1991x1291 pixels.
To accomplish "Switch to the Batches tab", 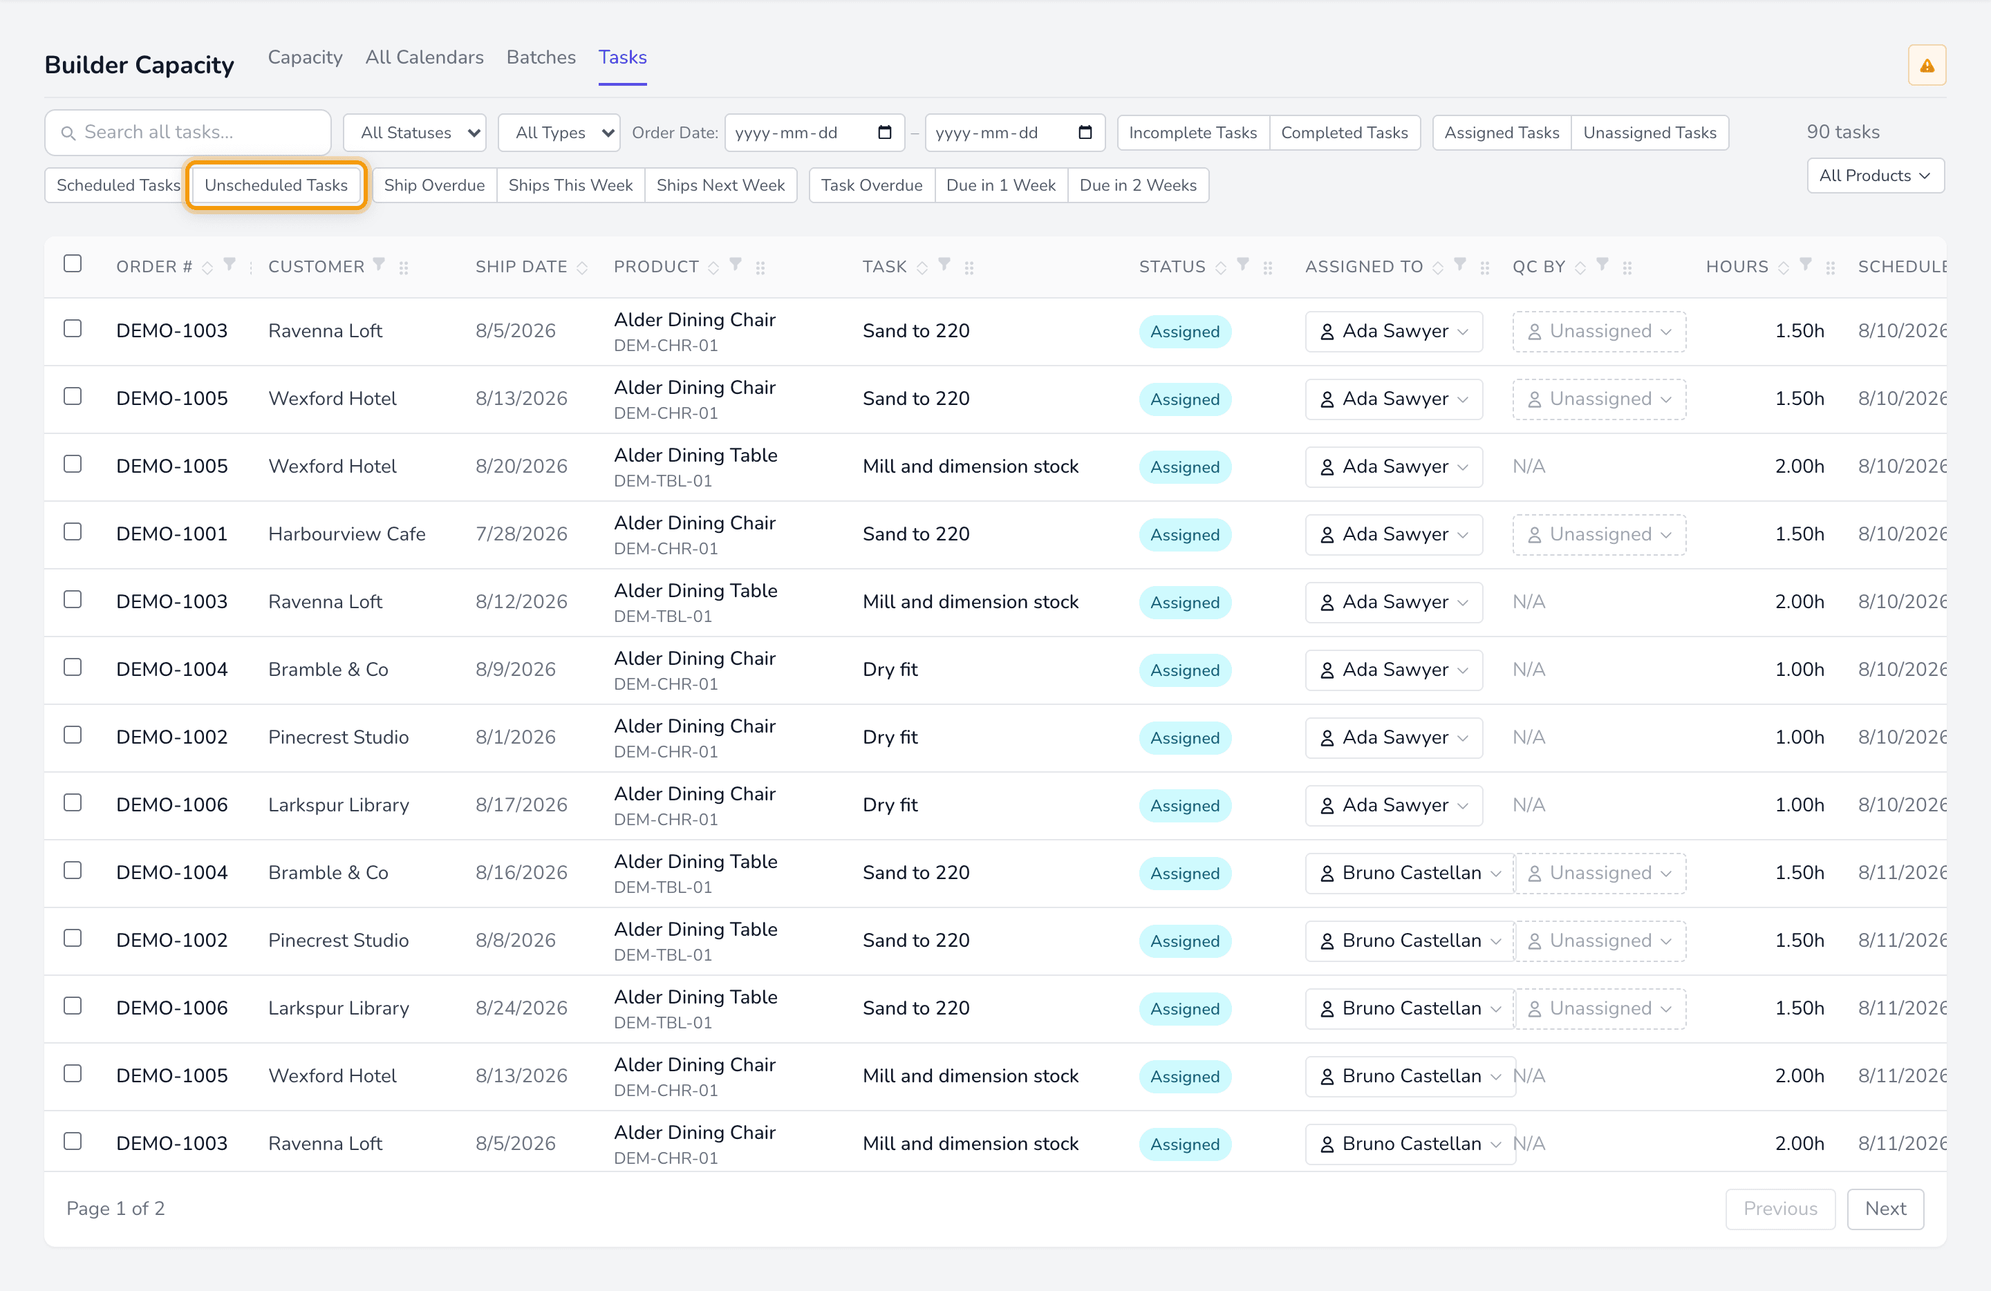I will (541, 57).
